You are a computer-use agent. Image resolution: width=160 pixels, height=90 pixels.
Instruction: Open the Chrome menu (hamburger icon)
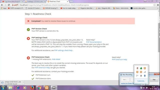(x=158, y=5)
